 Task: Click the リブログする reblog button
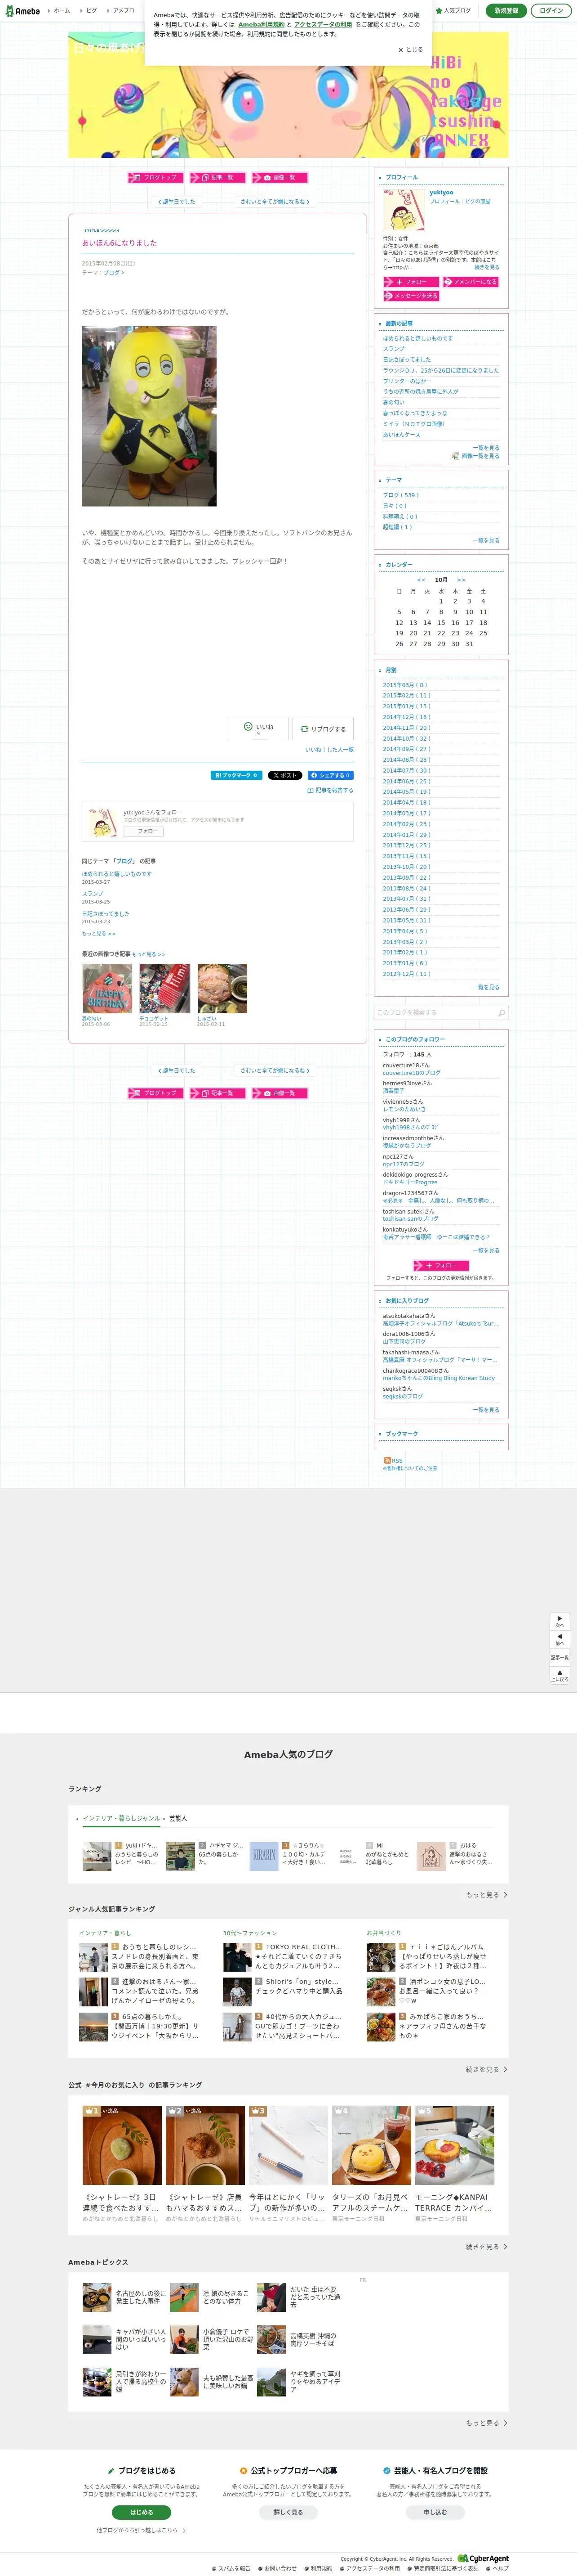click(323, 729)
